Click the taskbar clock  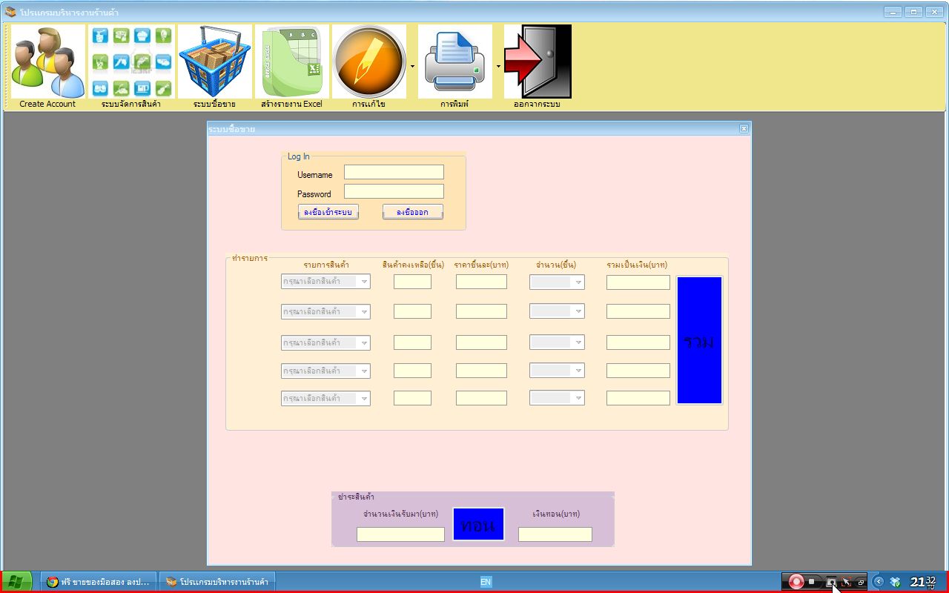(923, 582)
